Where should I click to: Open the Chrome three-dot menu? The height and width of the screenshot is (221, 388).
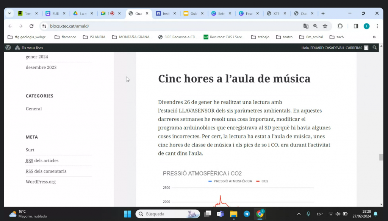point(377,26)
